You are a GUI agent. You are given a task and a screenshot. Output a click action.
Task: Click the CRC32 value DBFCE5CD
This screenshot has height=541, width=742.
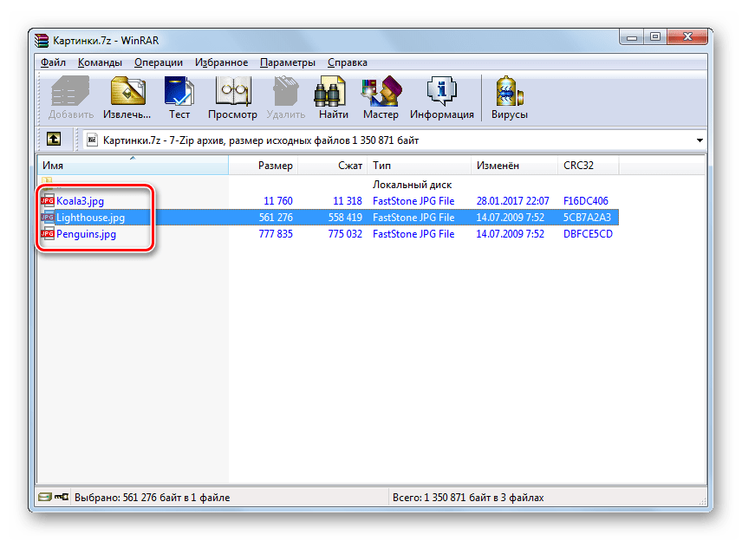(x=588, y=234)
